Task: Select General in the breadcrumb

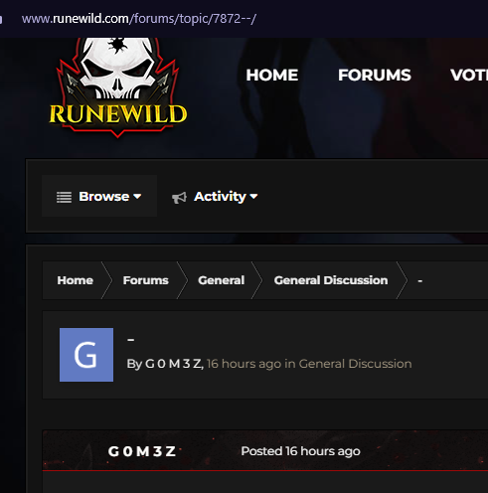Action: 222,280
